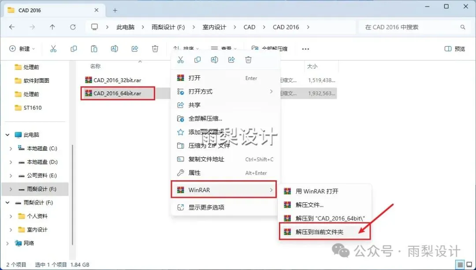Image resolution: width=476 pixels, height=270 pixels.
Task: Expand the 网络 network node
Action: click(7, 243)
